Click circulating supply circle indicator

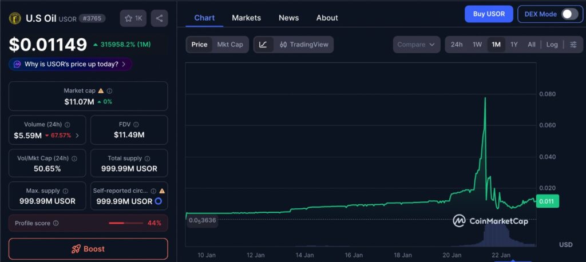click(x=158, y=201)
